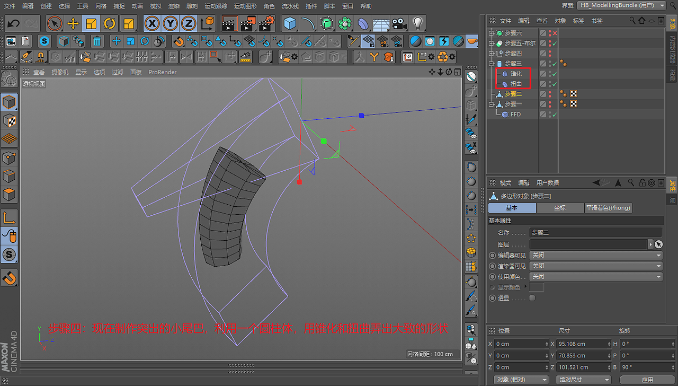Viewport: 678px width, 386px height.
Task: Open the render settings clapperboard with gear
Action: 266,23
